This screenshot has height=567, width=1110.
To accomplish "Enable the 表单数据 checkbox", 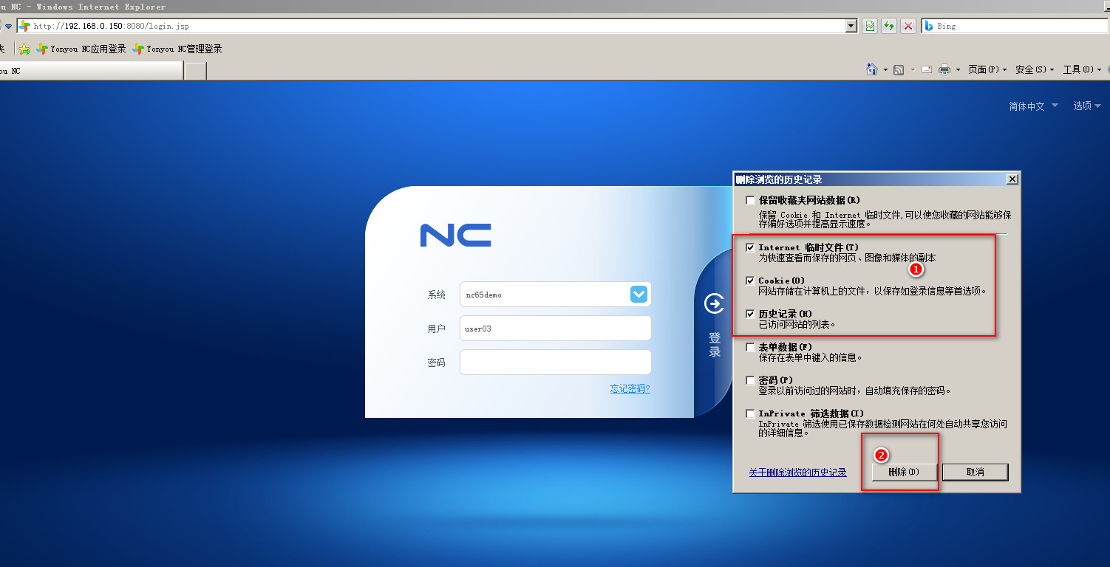I will [x=751, y=347].
